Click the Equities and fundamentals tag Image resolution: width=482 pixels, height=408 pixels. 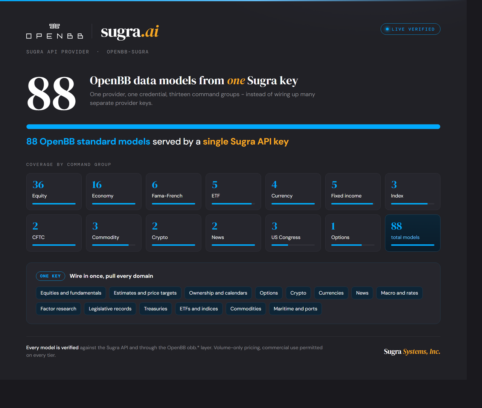pos(71,293)
